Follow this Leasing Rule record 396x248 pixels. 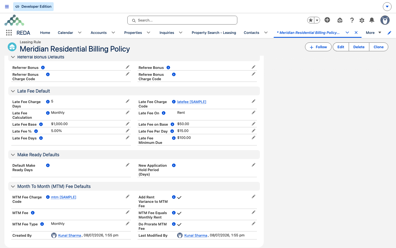click(318, 47)
